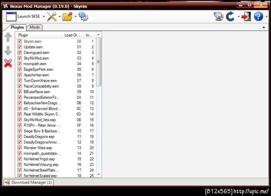The height and width of the screenshot is (196, 271).
Task: Select the RaceCompatibility.esm row
Action: pyautogui.click(x=56, y=86)
